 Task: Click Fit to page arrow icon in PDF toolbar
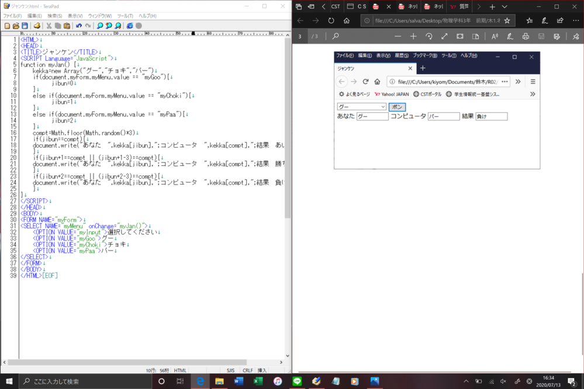(x=444, y=36)
